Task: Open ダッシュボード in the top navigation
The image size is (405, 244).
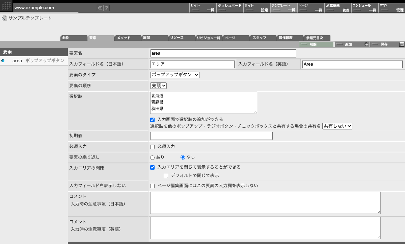Action: (230, 8)
